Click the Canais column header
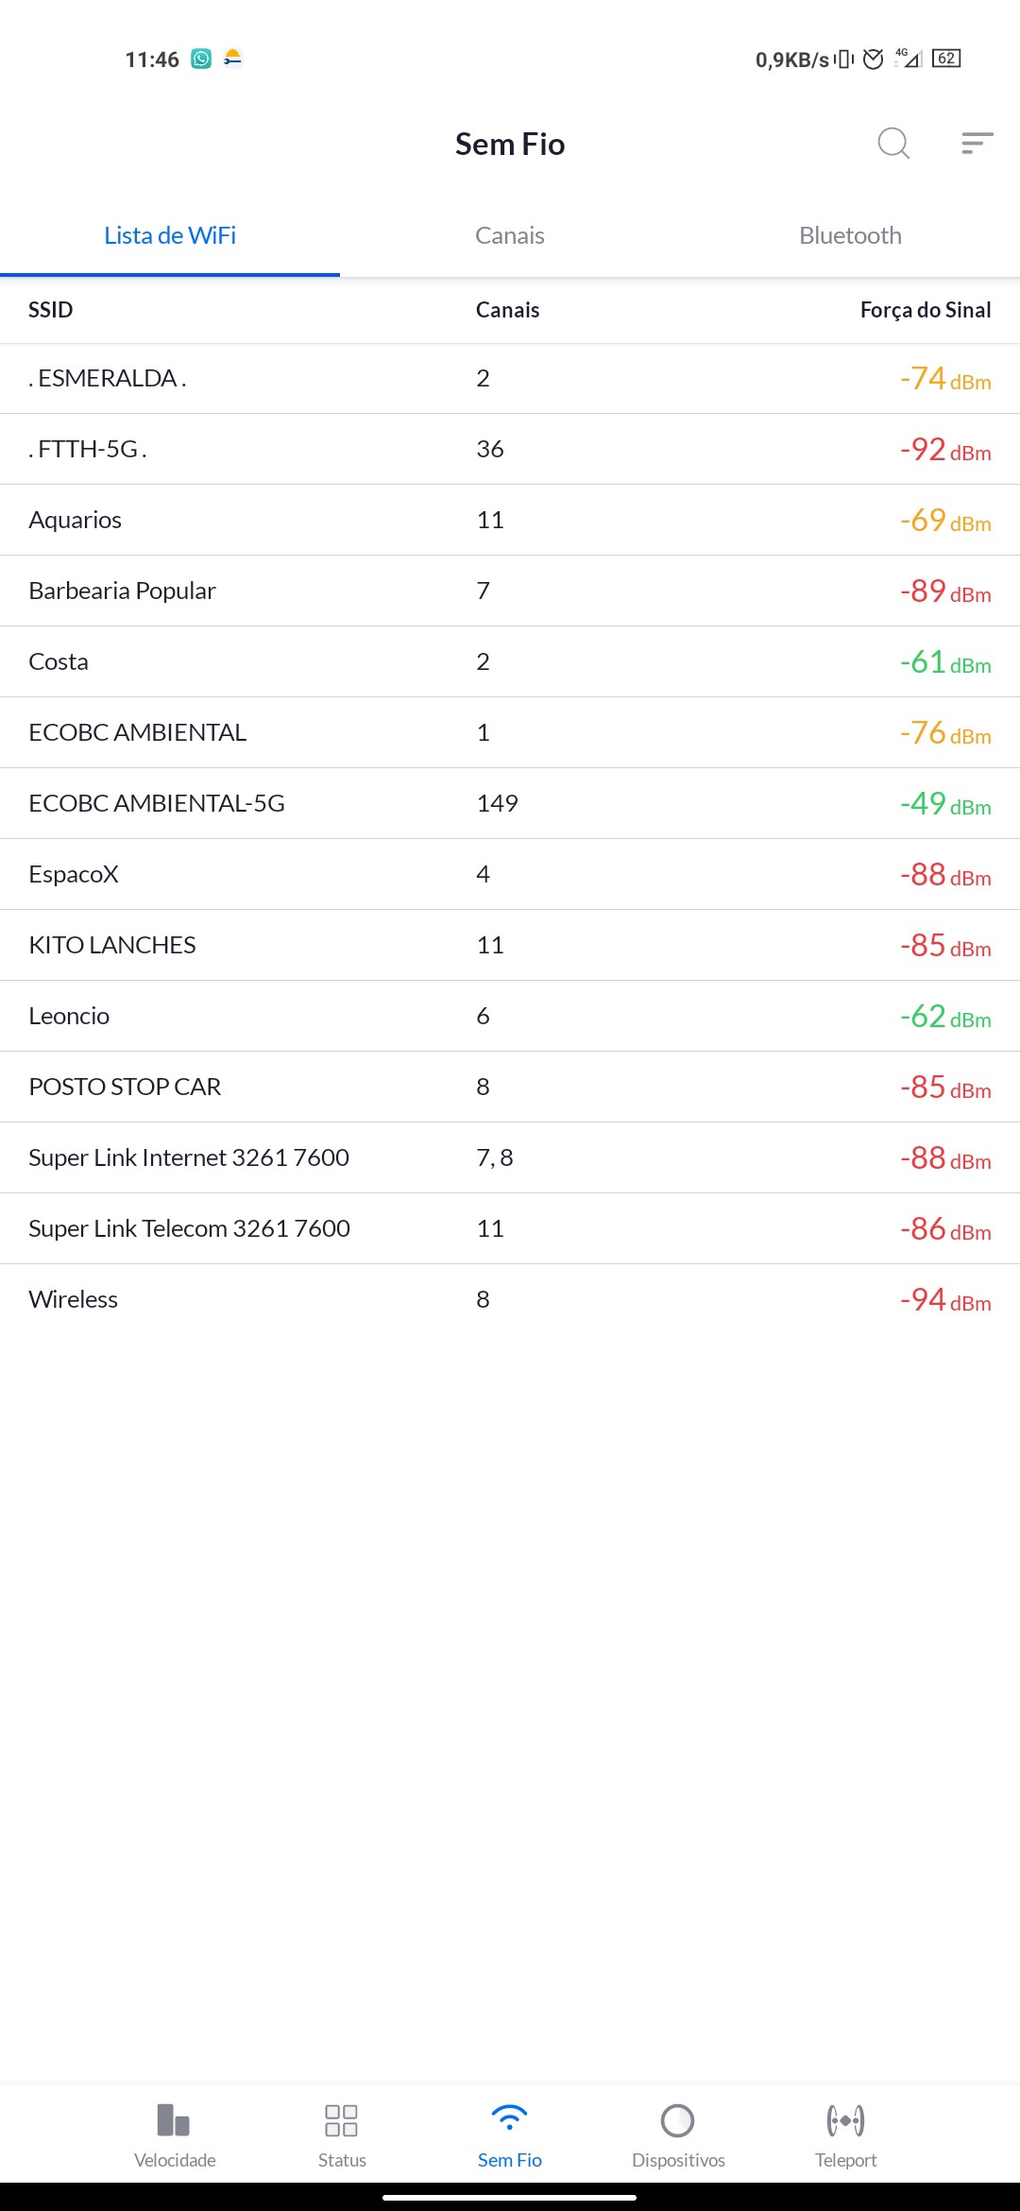1020x2211 pixels. (x=507, y=310)
